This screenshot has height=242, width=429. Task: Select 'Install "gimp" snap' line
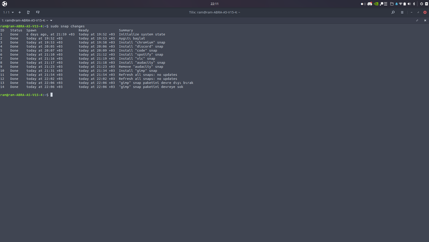click(x=138, y=71)
